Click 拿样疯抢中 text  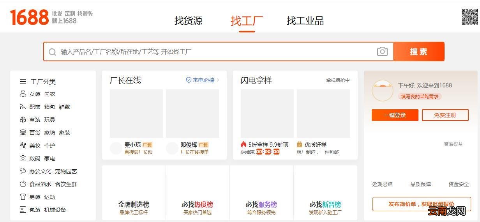(338, 80)
